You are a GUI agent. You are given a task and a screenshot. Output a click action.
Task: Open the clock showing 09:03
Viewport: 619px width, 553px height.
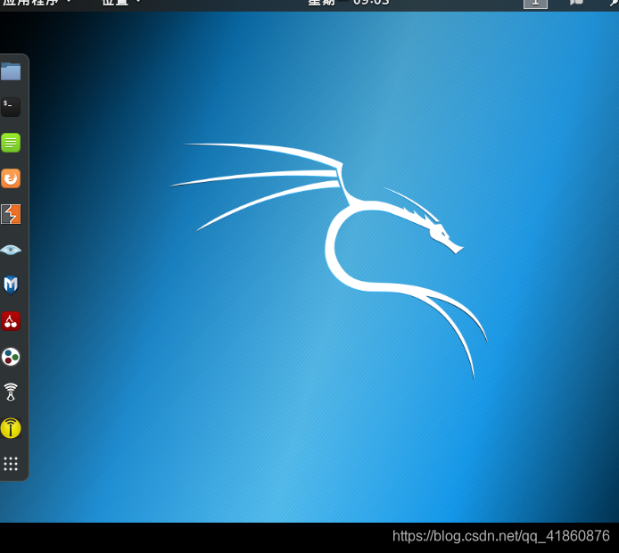[349, 4]
